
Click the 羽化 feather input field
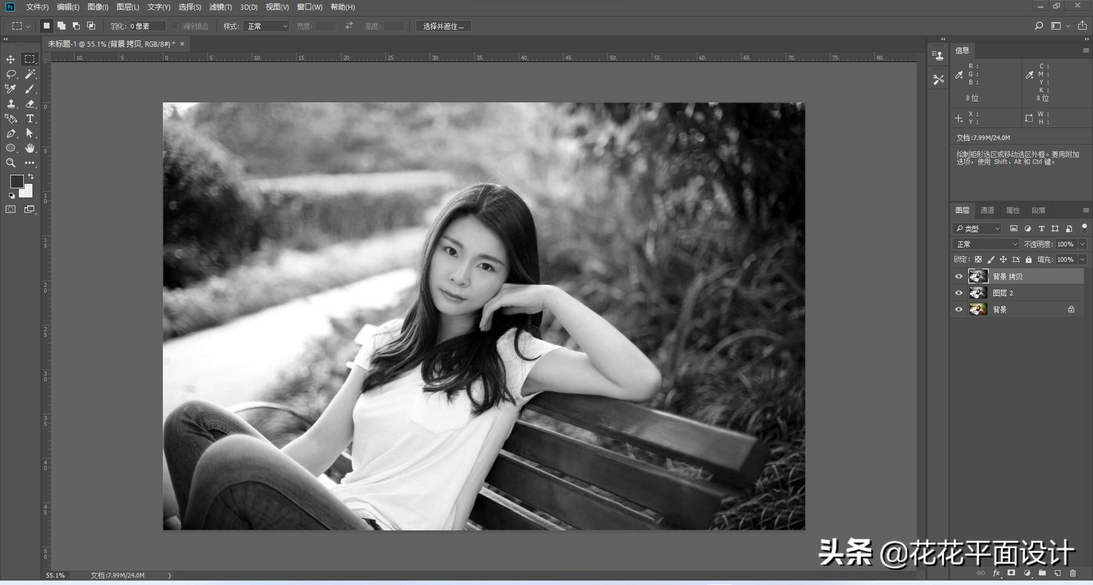(147, 26)
